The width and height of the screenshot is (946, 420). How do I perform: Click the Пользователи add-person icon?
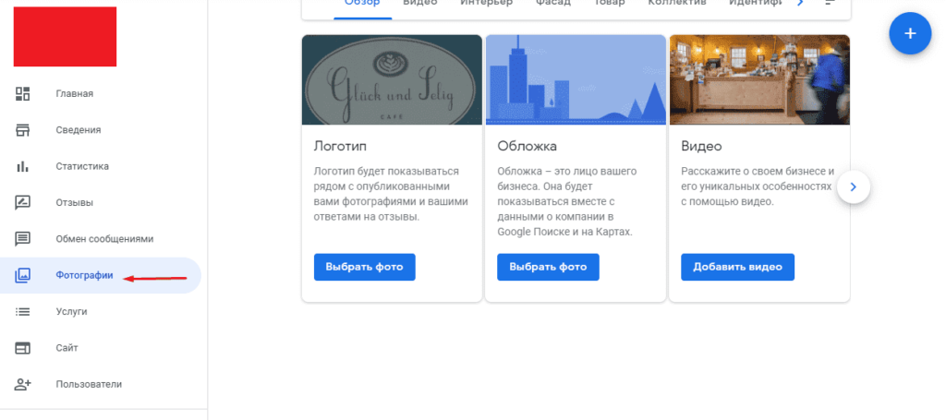click(23, 384)
